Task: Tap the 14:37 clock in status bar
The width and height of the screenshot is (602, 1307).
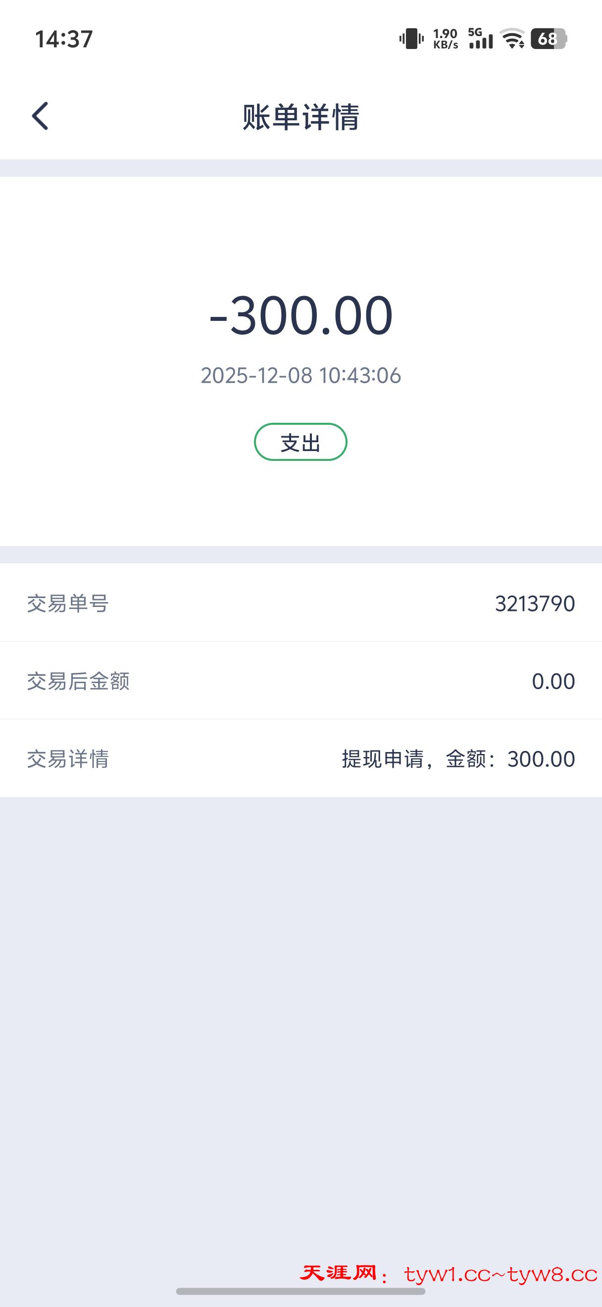Action: coord(64,39)
